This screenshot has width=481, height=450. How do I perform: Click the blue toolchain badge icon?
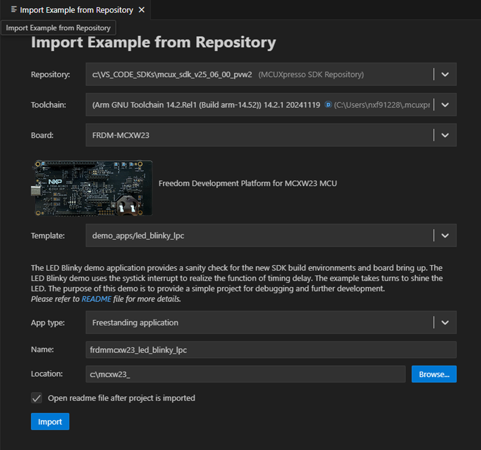328,105
